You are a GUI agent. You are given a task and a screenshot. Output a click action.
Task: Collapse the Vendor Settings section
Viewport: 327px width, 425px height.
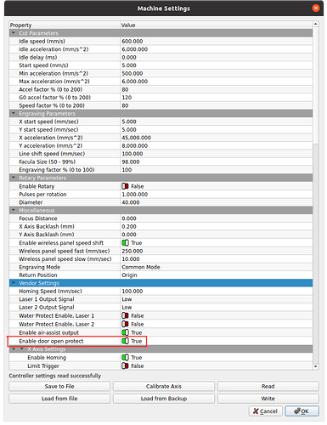point(13,283)
